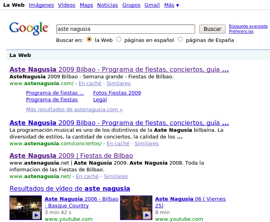Screen dimensions: 270x222
Task: Open Gmail from the top bar
Action: [x=152, y=5]
